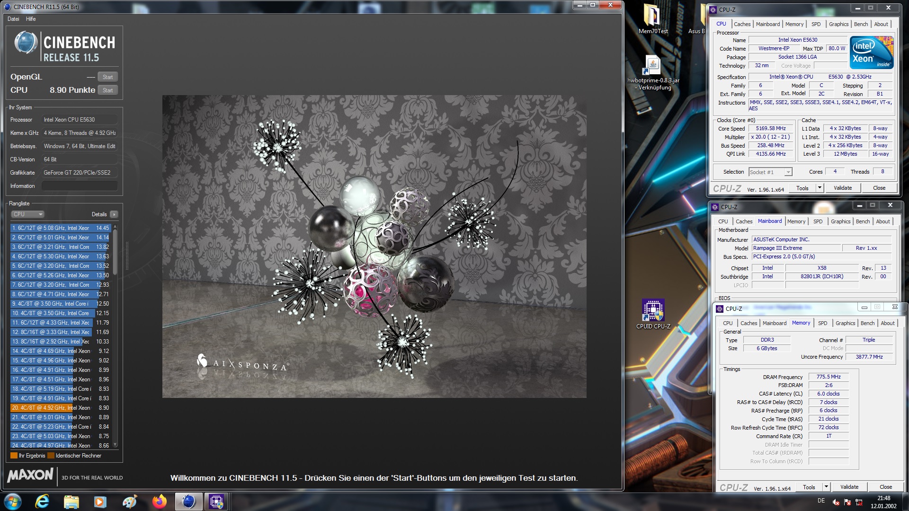The width and height of the screenshot is (909, 511).
Task: Click the Grafikkarte field GeForce GT 220
Action: 80,173
